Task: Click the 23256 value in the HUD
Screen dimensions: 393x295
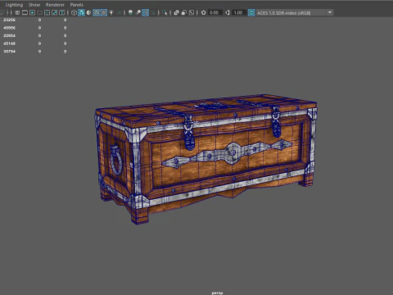Action: pos(9,20)
